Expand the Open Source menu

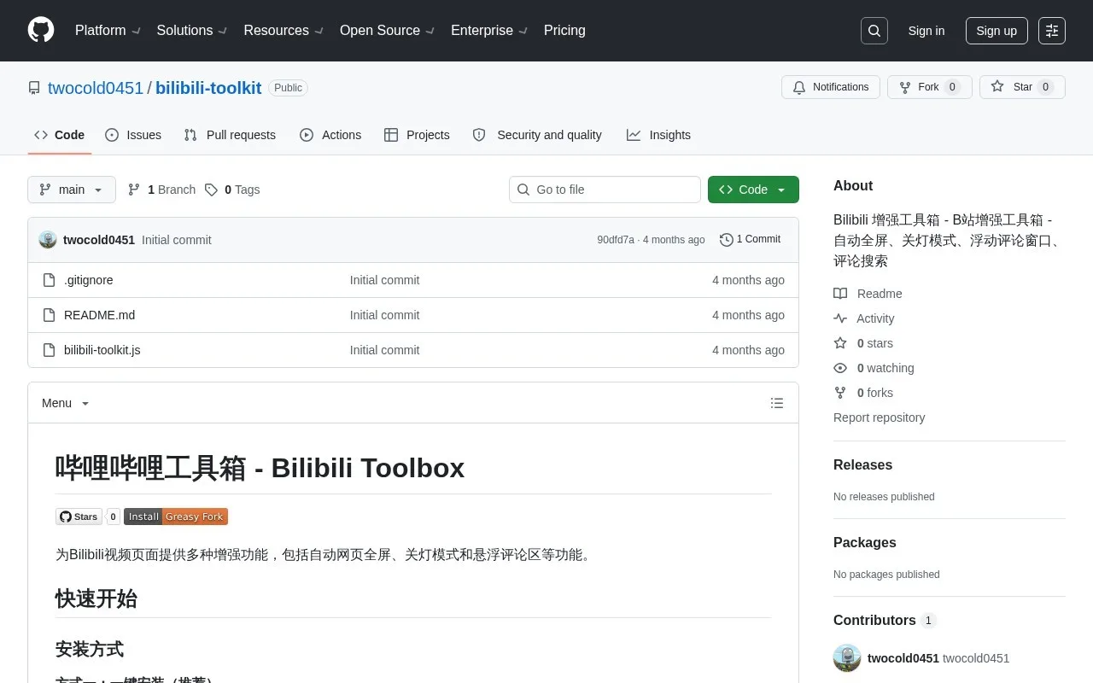(x=388, y=31)
